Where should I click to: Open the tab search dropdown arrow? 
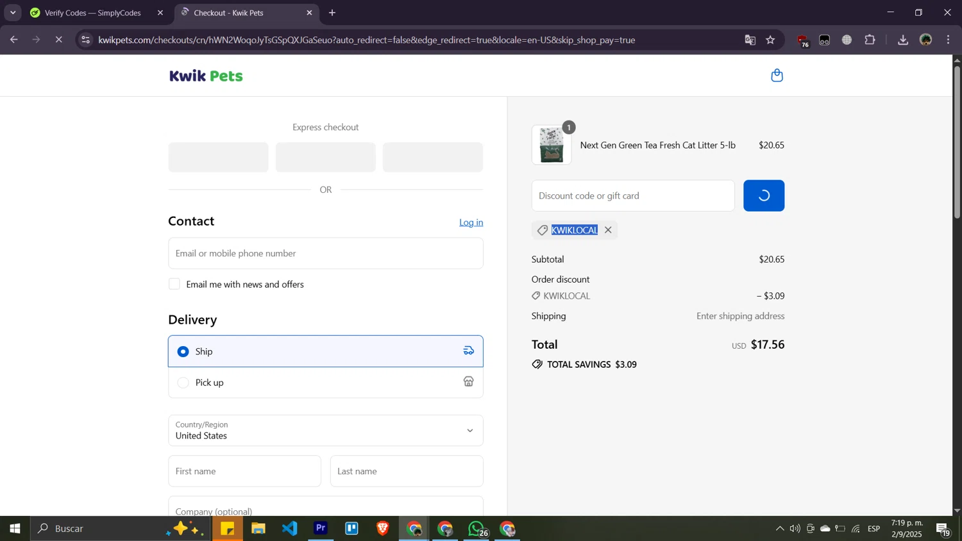tap(13, 13)
